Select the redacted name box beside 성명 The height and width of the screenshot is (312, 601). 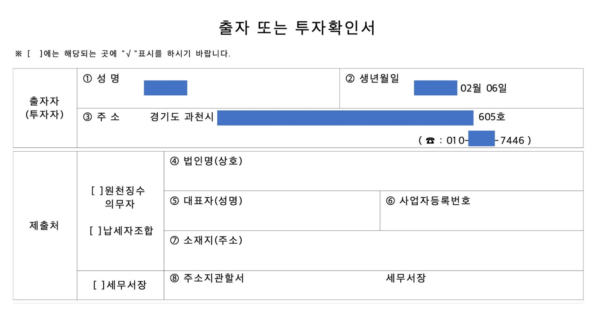point(166,88)
